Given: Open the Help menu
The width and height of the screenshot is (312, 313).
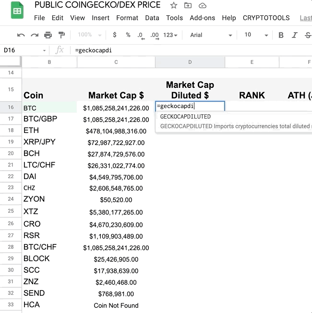Looking at the screenshot, I should click(229, 18).
